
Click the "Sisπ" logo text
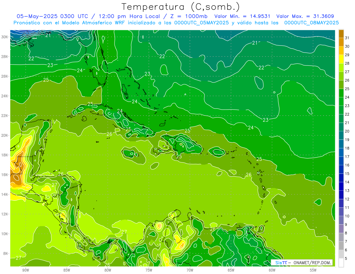click(x=281, y=262)
